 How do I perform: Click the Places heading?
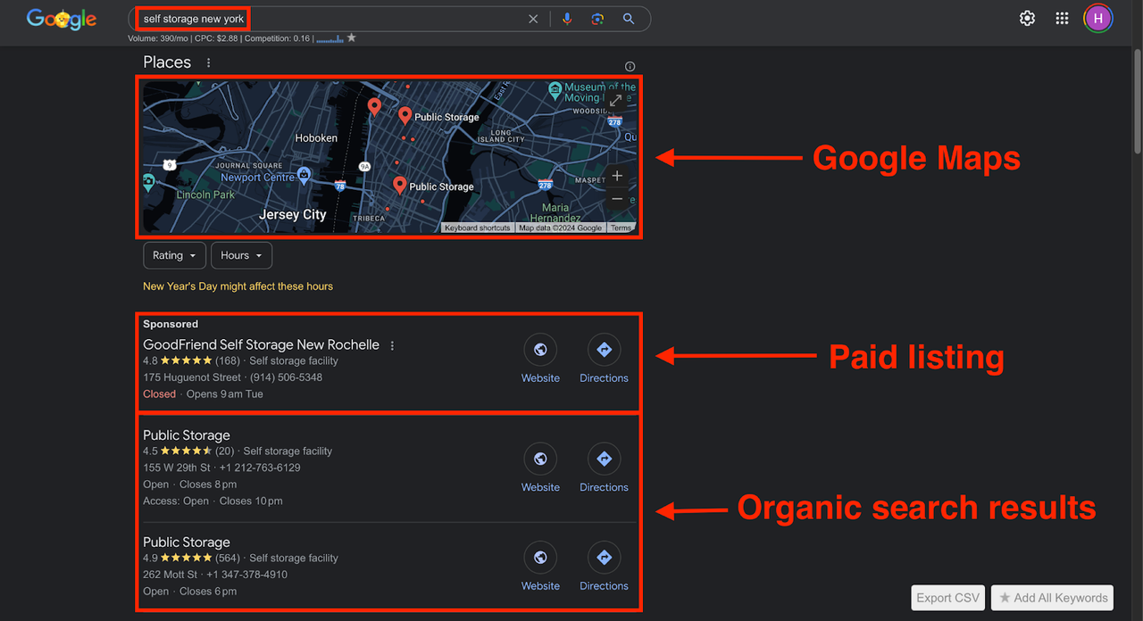click(x=167, y=62)
